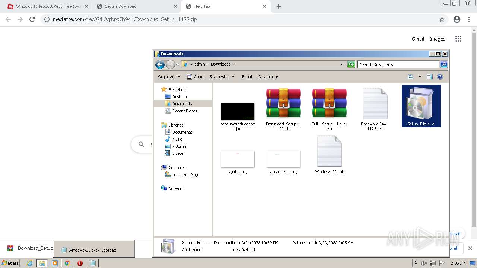Open Share with menu
Image resolution: width=477 pixels, height=268 pixels.
pyautogui.click(x=222, y=77)
